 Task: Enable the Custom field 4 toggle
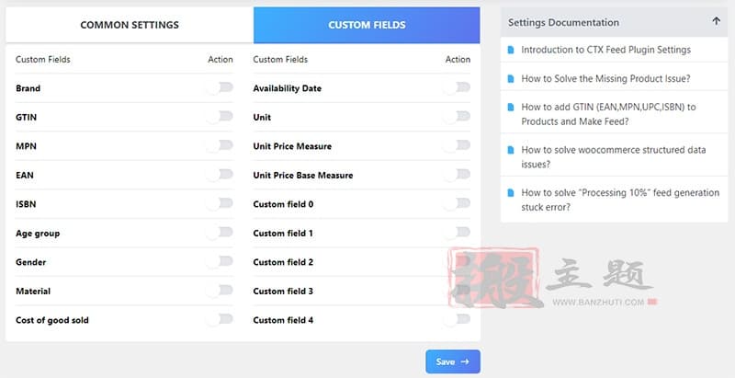457,320
